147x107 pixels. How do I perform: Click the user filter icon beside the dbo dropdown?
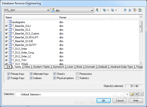(x=97, y=10)
